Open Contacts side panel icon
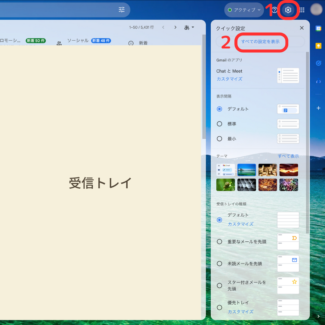Image resolution: width=325 pixels, height=325 pixels. (x=318, y=81)
